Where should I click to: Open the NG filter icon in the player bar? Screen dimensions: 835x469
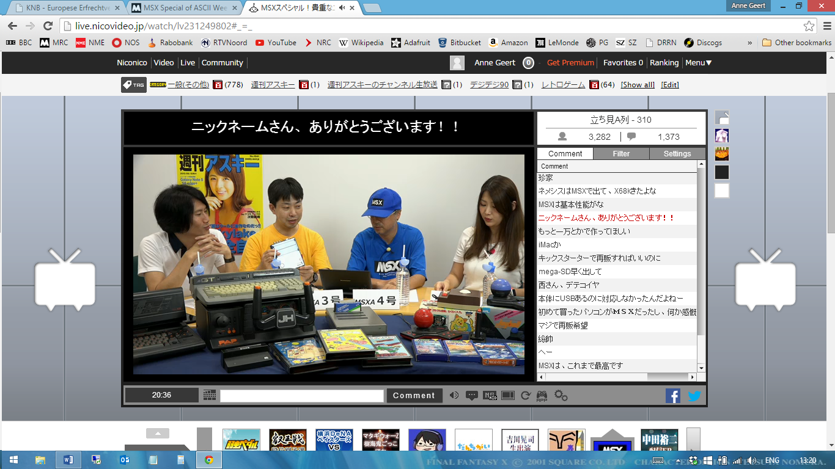tap(490, 395)
